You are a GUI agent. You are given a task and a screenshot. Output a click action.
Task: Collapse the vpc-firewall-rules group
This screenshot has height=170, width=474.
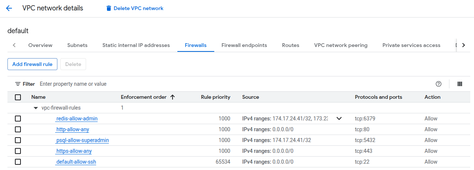[36, 108]
